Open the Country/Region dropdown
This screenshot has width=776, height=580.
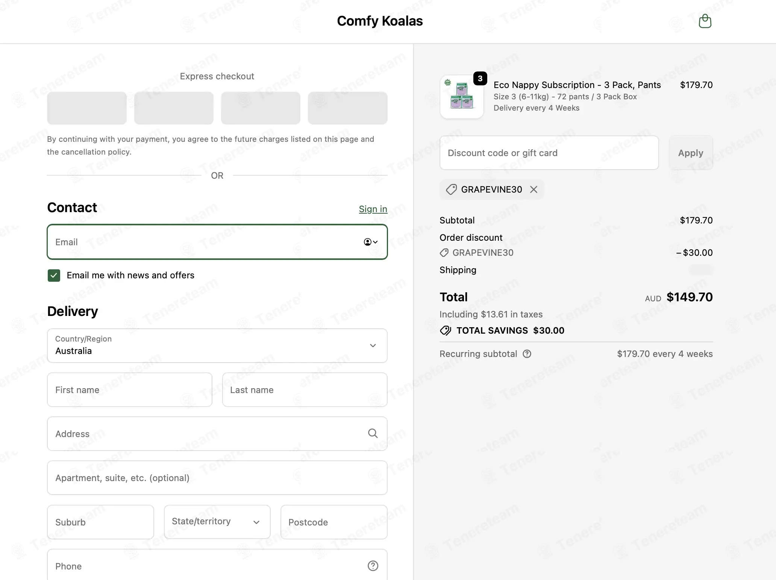click(x=217, y=346)
